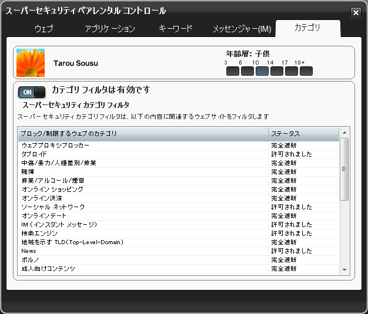This screenshot has width=368, height=314.
Task: Click the scroll down arrow of the list
Action: coord(344,270)
